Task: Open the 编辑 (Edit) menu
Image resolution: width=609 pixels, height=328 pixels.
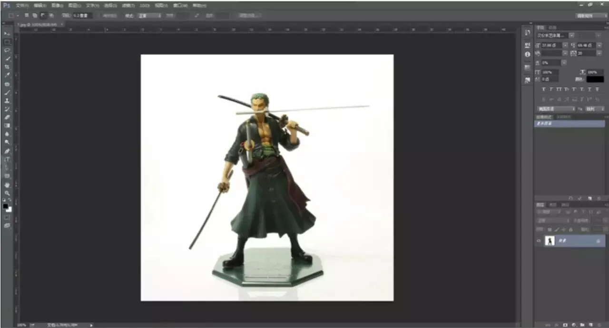Action: click(39, 5)
